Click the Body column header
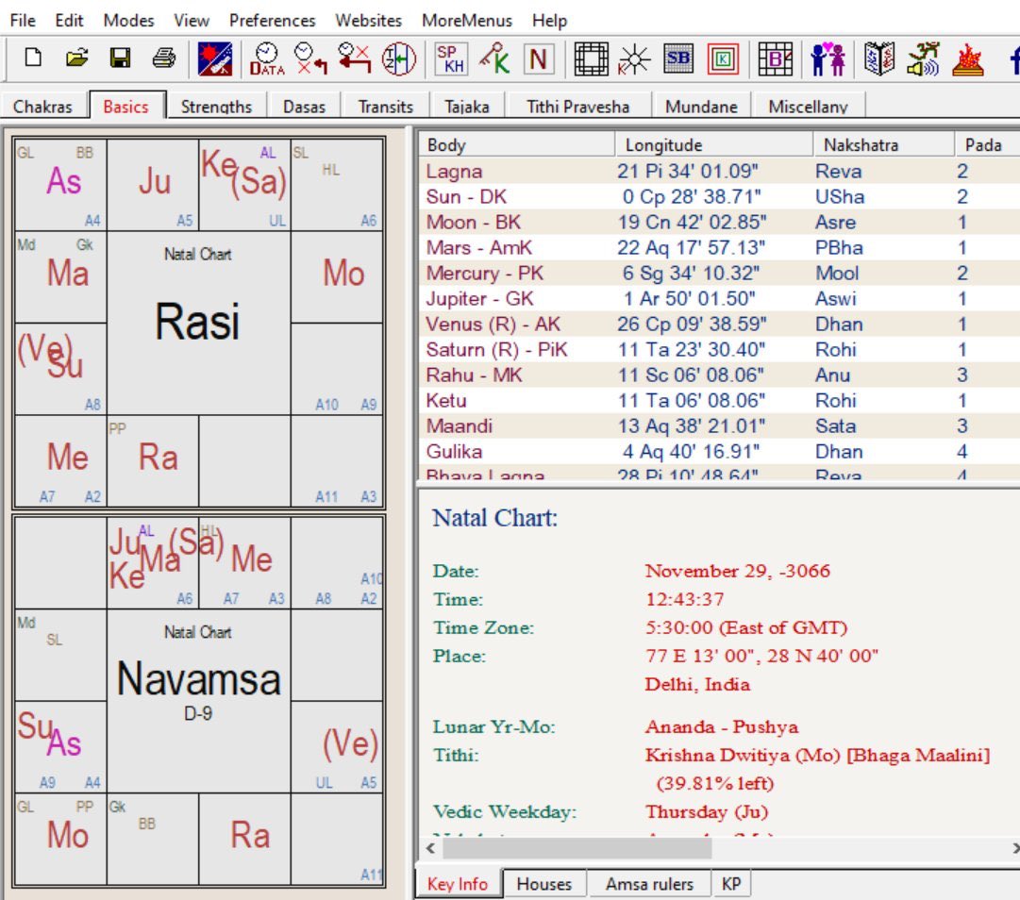The height and width of the screenshot is (900, 1020). pyautogui.click(x=516, y=144)
